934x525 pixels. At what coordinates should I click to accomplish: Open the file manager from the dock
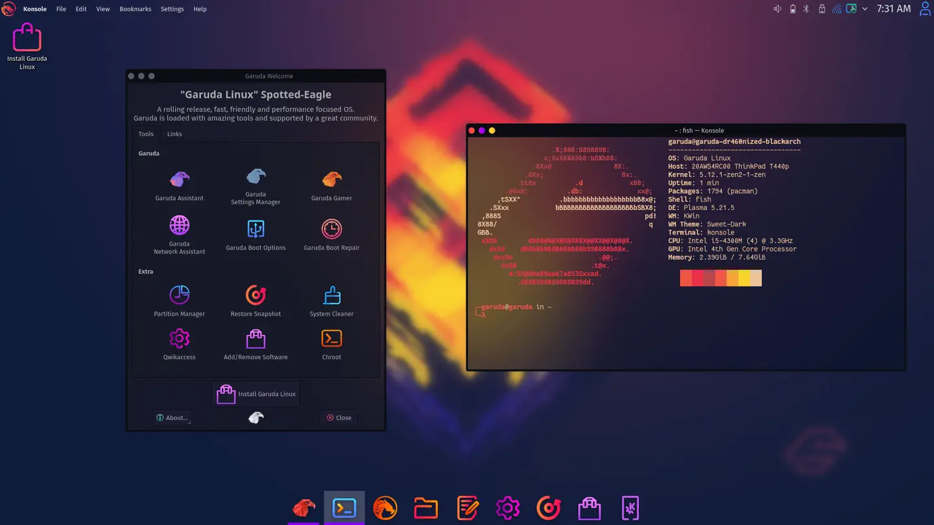click(425, 507)
